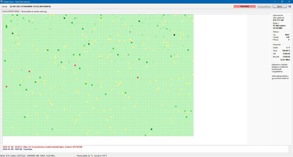Viewport: 293px width, 157px height.
Task: Click the Bezár button
Action: point(280,6)
